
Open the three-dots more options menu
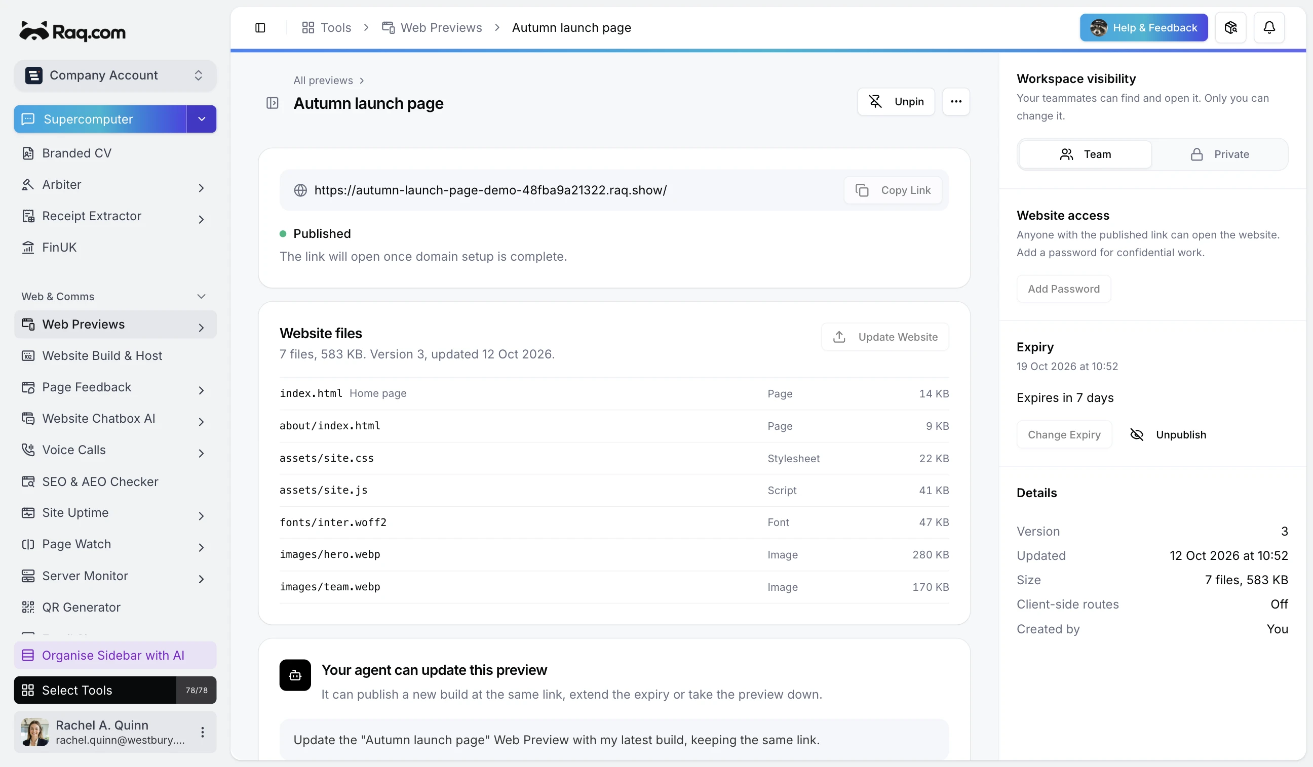[x=955, y=102]
